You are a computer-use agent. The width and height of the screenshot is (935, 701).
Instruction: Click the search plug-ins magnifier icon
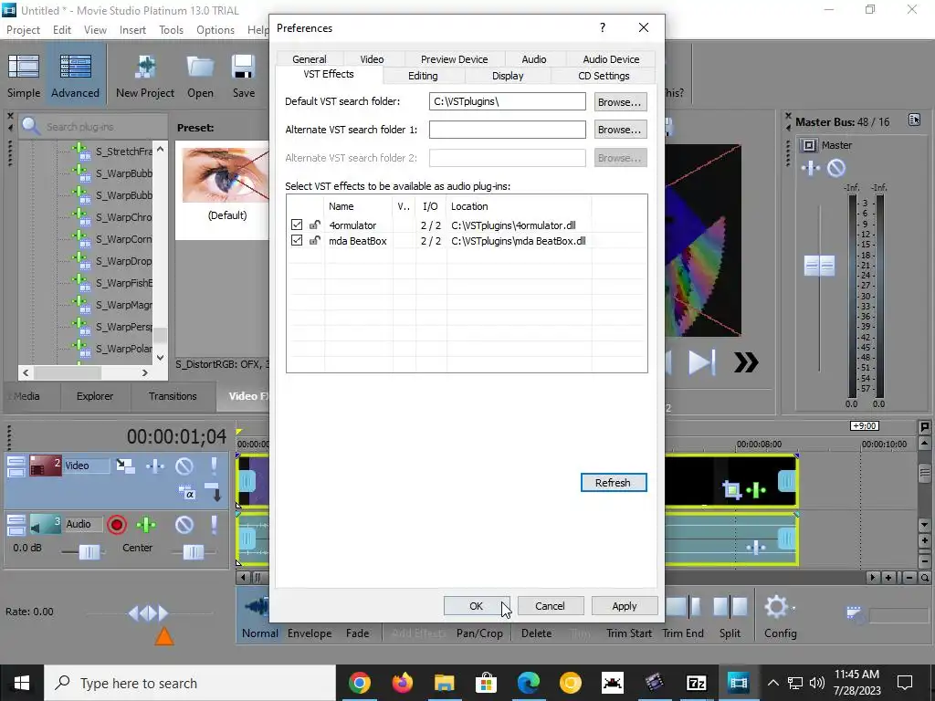tap(31, 126)
